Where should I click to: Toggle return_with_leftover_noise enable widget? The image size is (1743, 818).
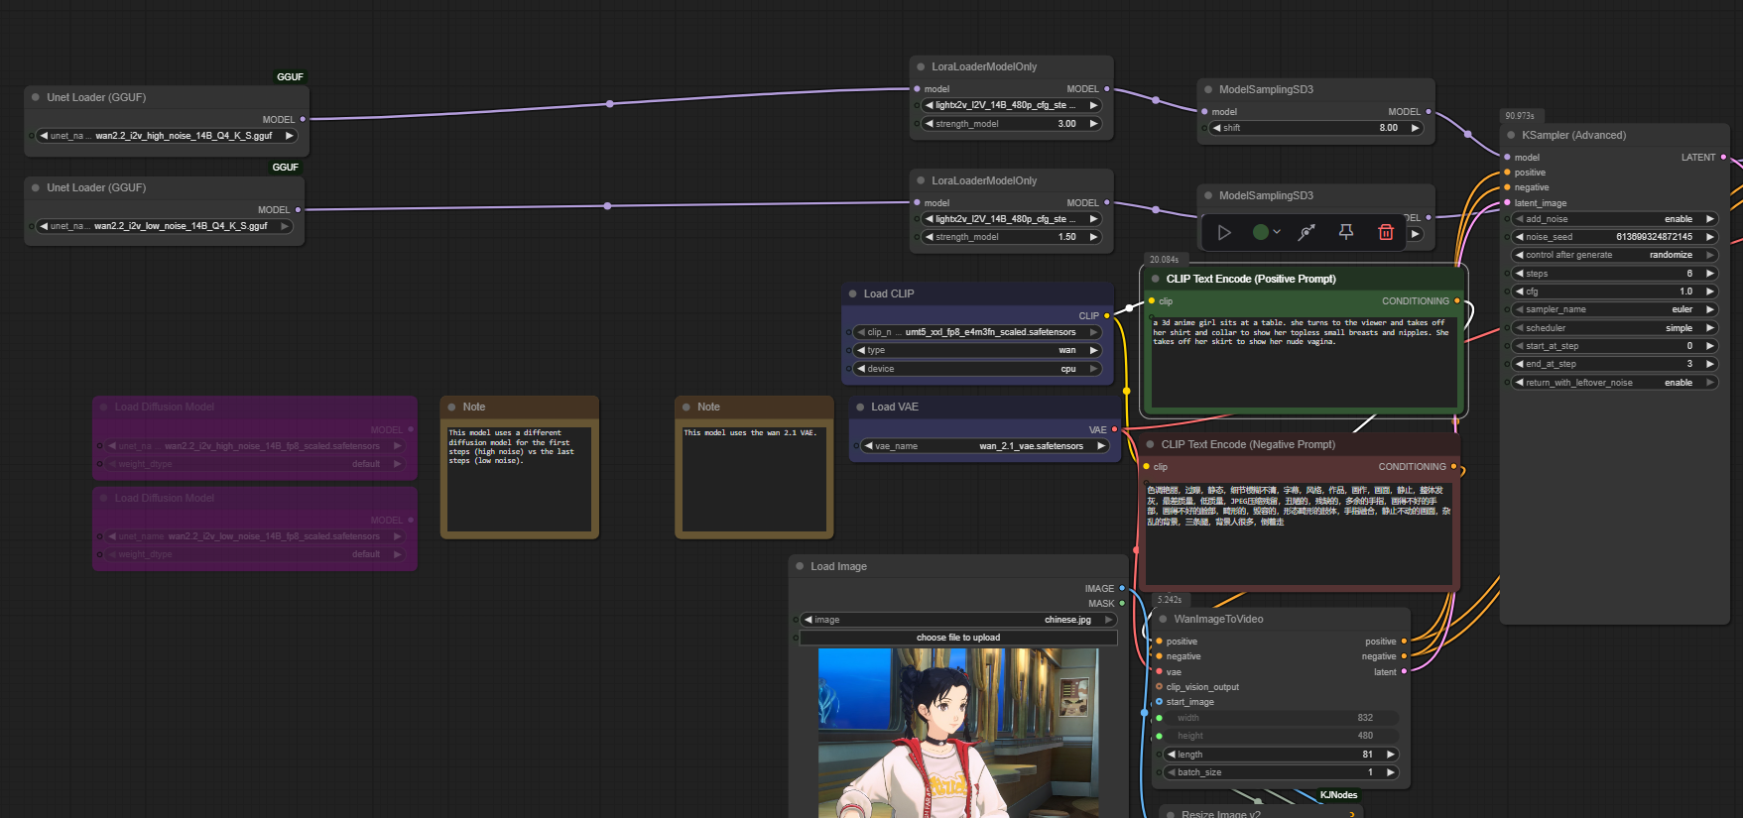click(1614, 383)
